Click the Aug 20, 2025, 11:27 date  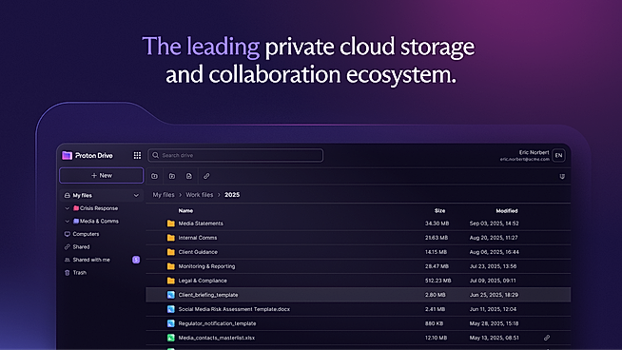tap(494, 238)
